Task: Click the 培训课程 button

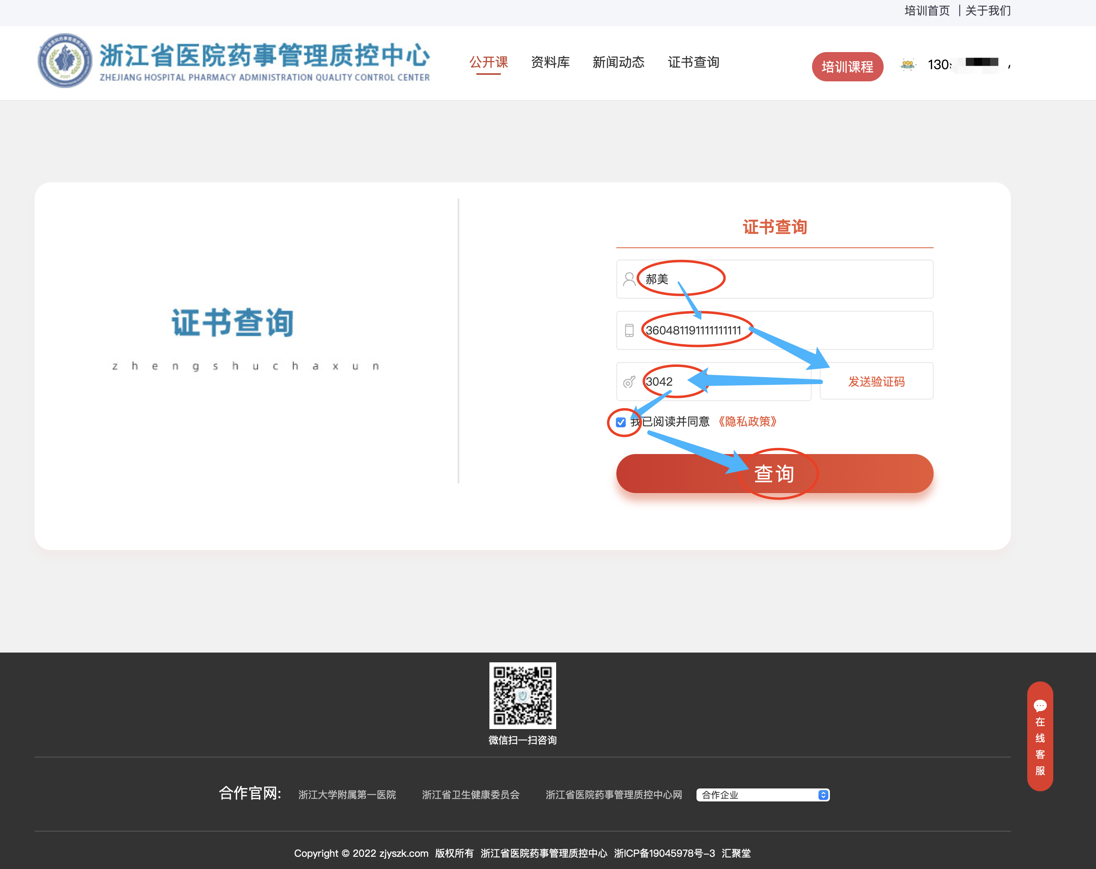Action: click(x=847, y=67)
